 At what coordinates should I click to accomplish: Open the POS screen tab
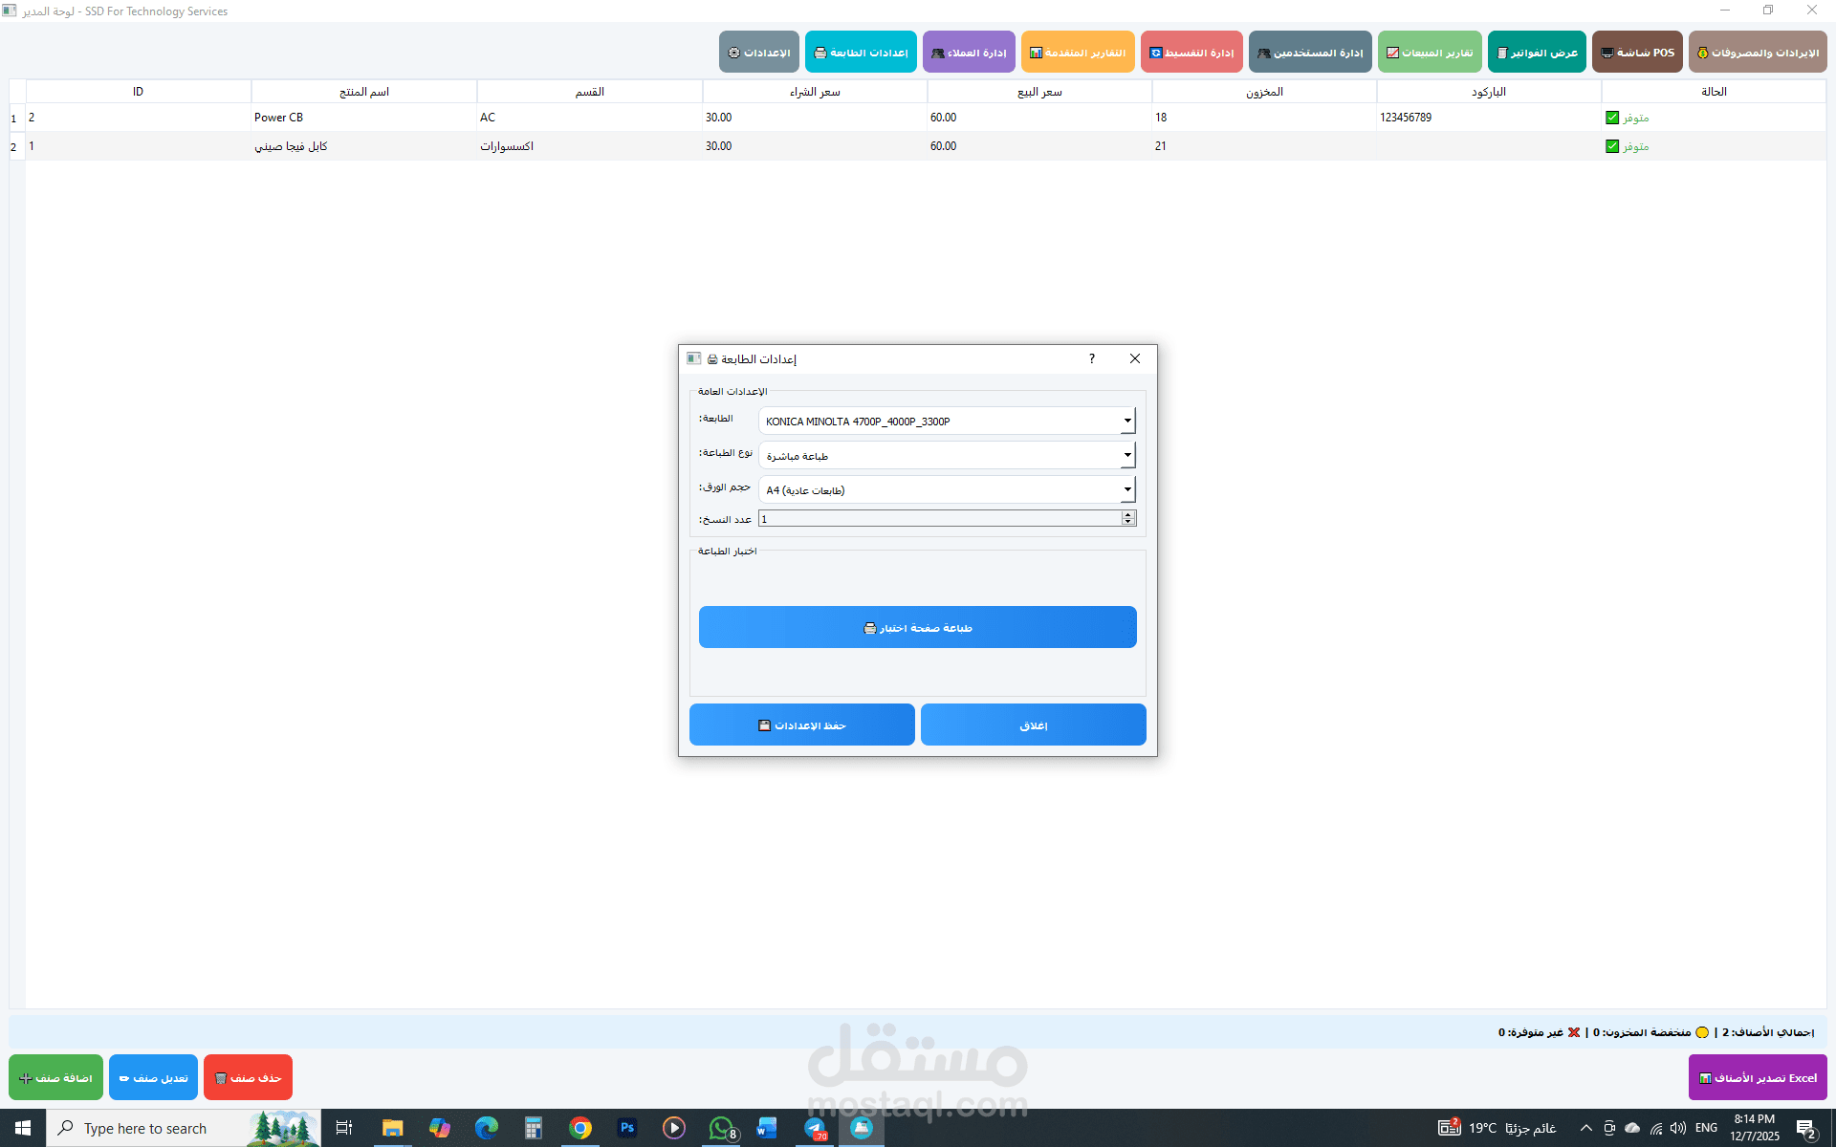coord(1636,53)
